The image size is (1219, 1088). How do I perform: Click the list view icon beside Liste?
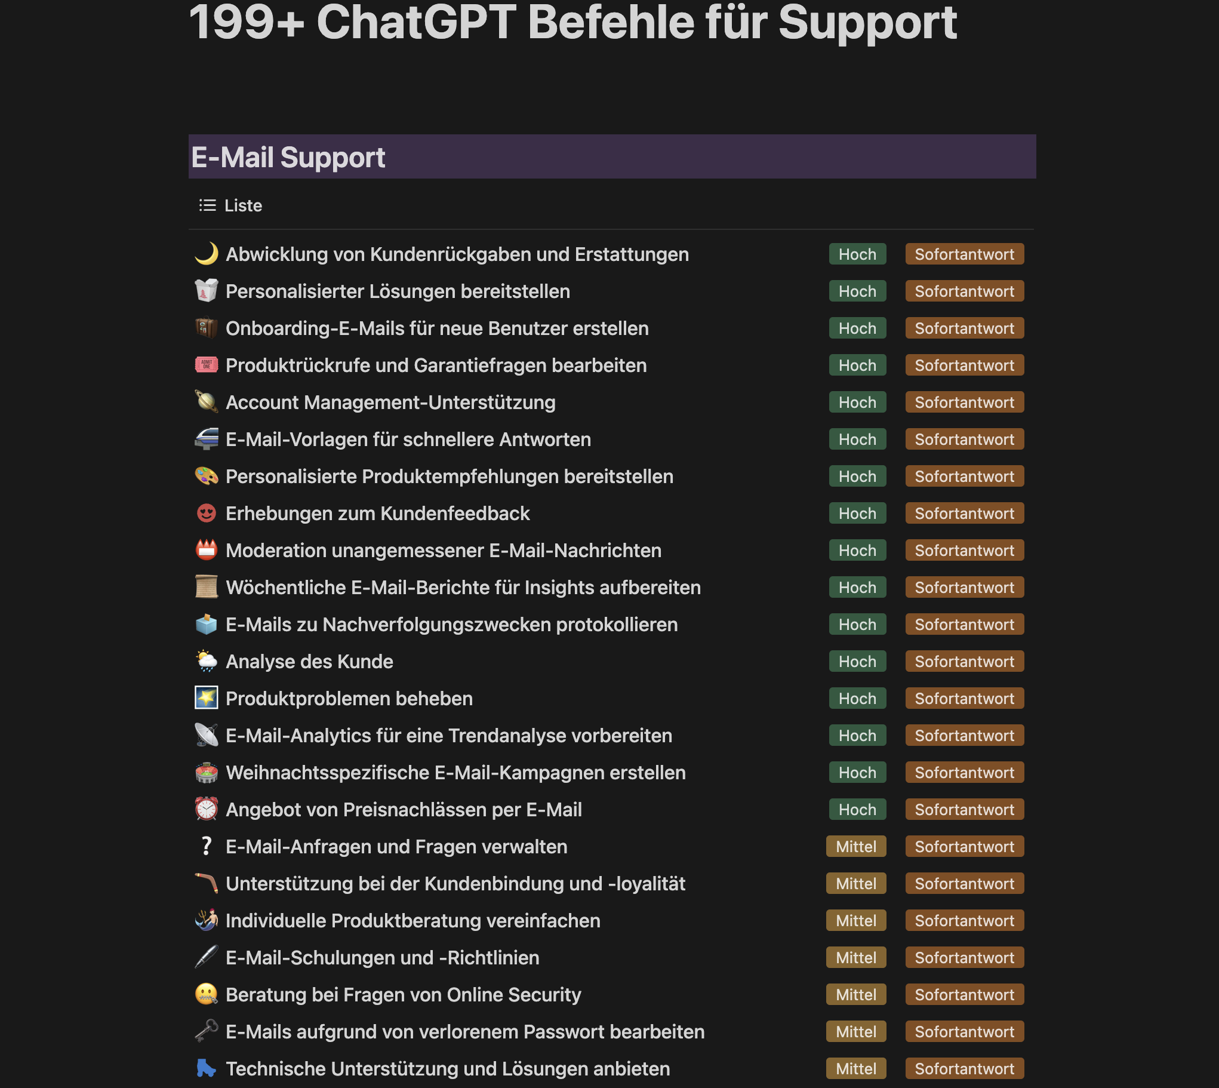tap(207, 205)
